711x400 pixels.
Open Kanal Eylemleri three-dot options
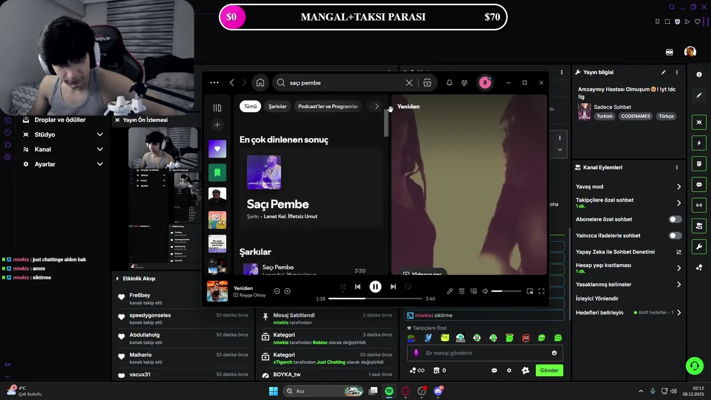coord(677,167)
